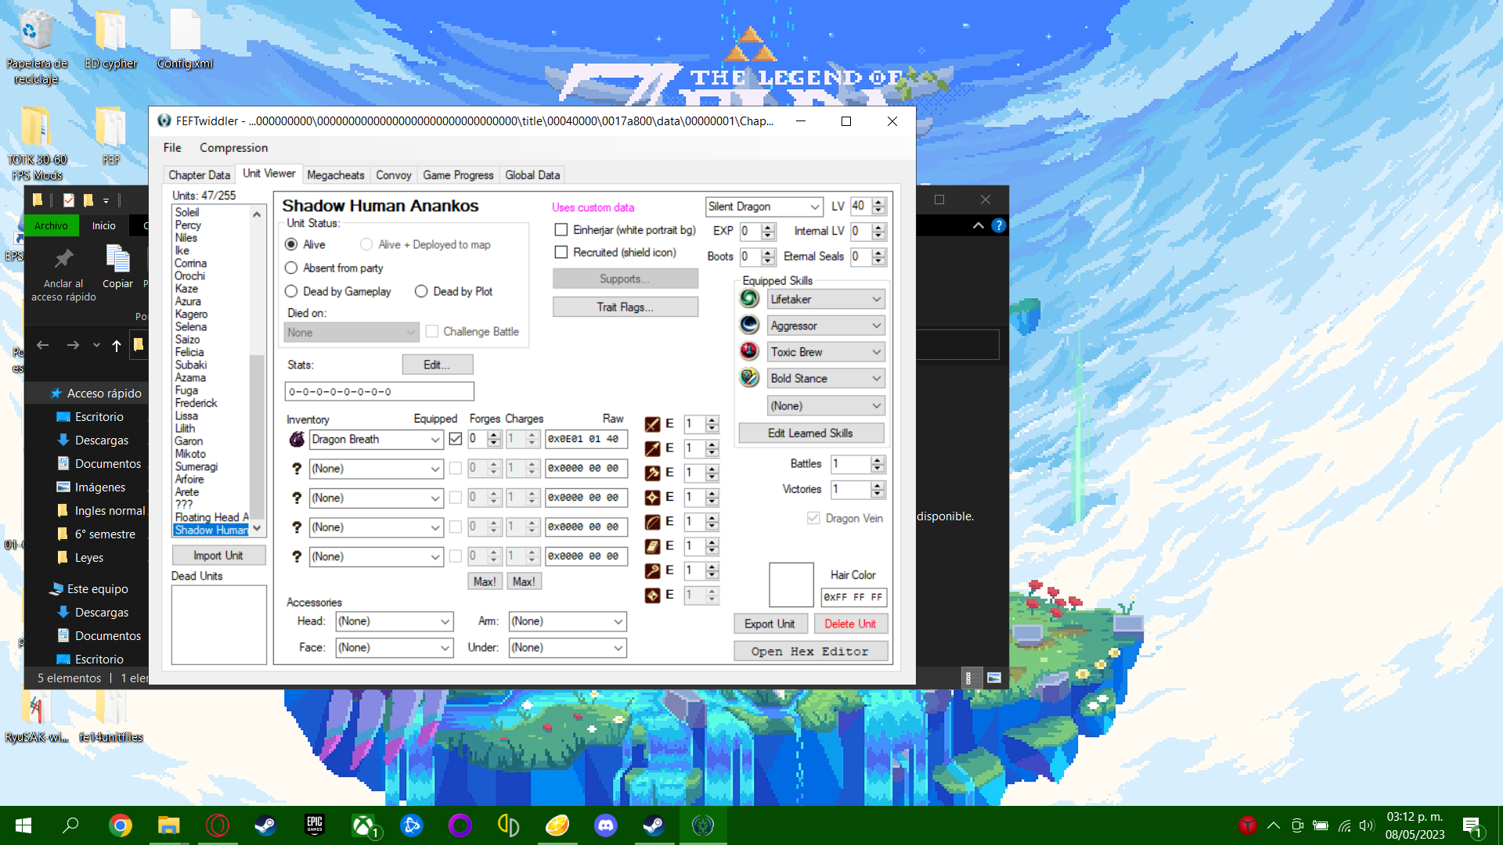Click the Import Unit button

click(218, 556)
